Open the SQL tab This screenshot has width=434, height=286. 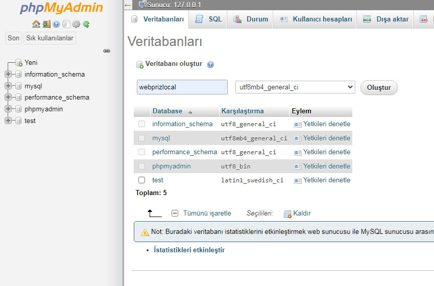(208, 19)
